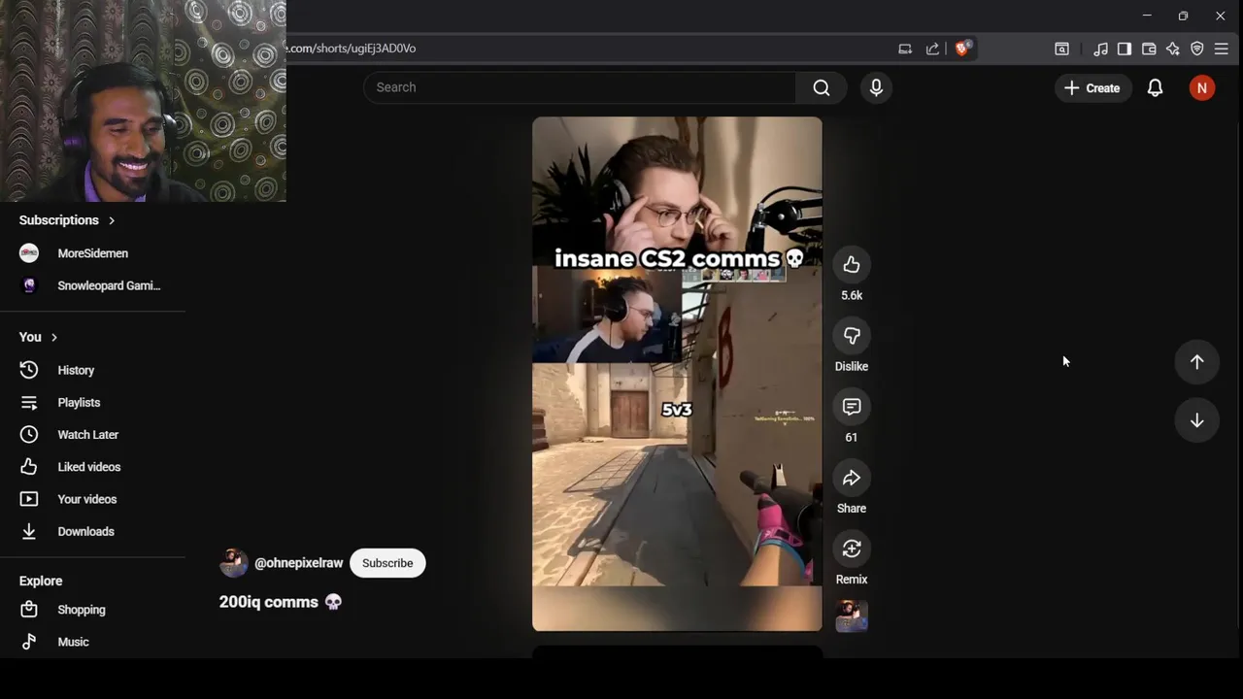Click the Explore heading
1243x699 pixels.
[41, 581]
